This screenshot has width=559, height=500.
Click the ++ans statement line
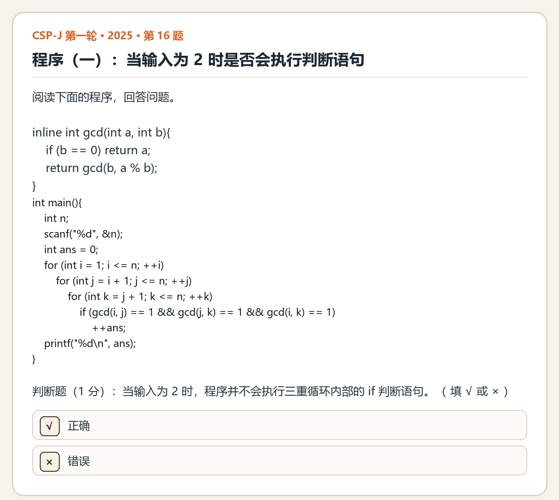coord(109,328)
